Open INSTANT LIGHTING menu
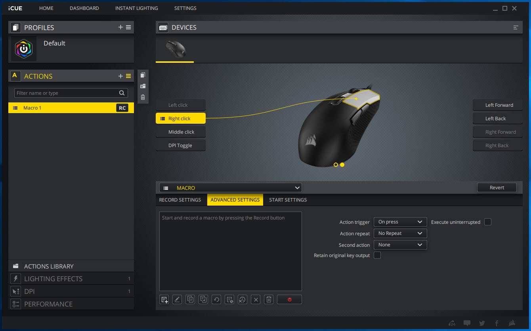 point(137,8)
